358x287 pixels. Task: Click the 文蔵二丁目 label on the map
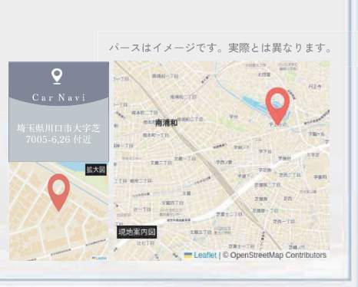tap(161, 163)
